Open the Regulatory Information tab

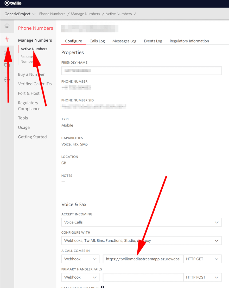[x=189, y=41]
